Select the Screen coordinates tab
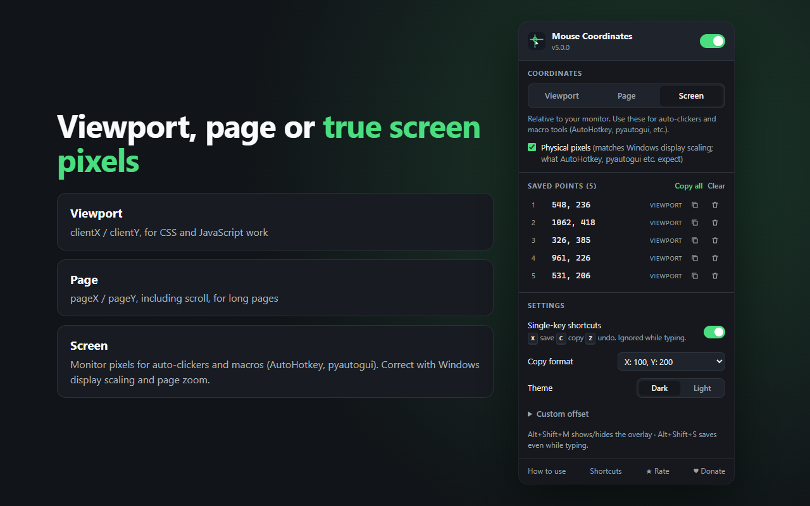This screenshot has width=810, height=506. (x=691, y=96)
